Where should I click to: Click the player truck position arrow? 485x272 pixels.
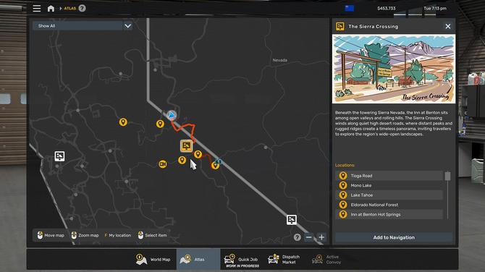(x=172, y=115)
